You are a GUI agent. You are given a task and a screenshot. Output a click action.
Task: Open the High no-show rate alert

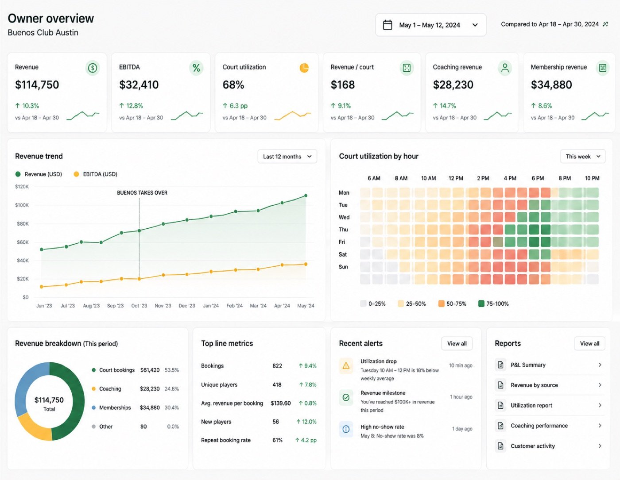406,431
